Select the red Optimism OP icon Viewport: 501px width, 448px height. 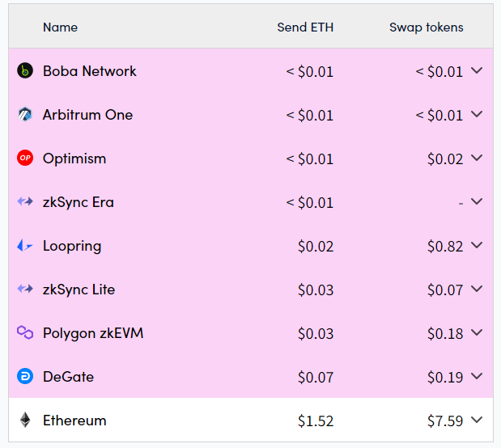coord(25,158)
